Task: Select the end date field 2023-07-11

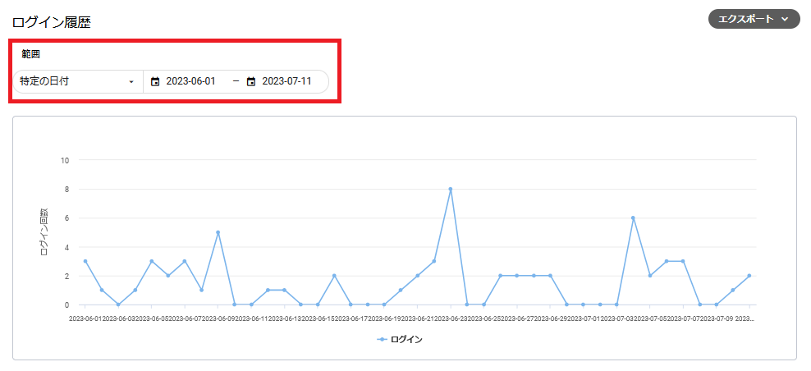Action: [286, 81]
